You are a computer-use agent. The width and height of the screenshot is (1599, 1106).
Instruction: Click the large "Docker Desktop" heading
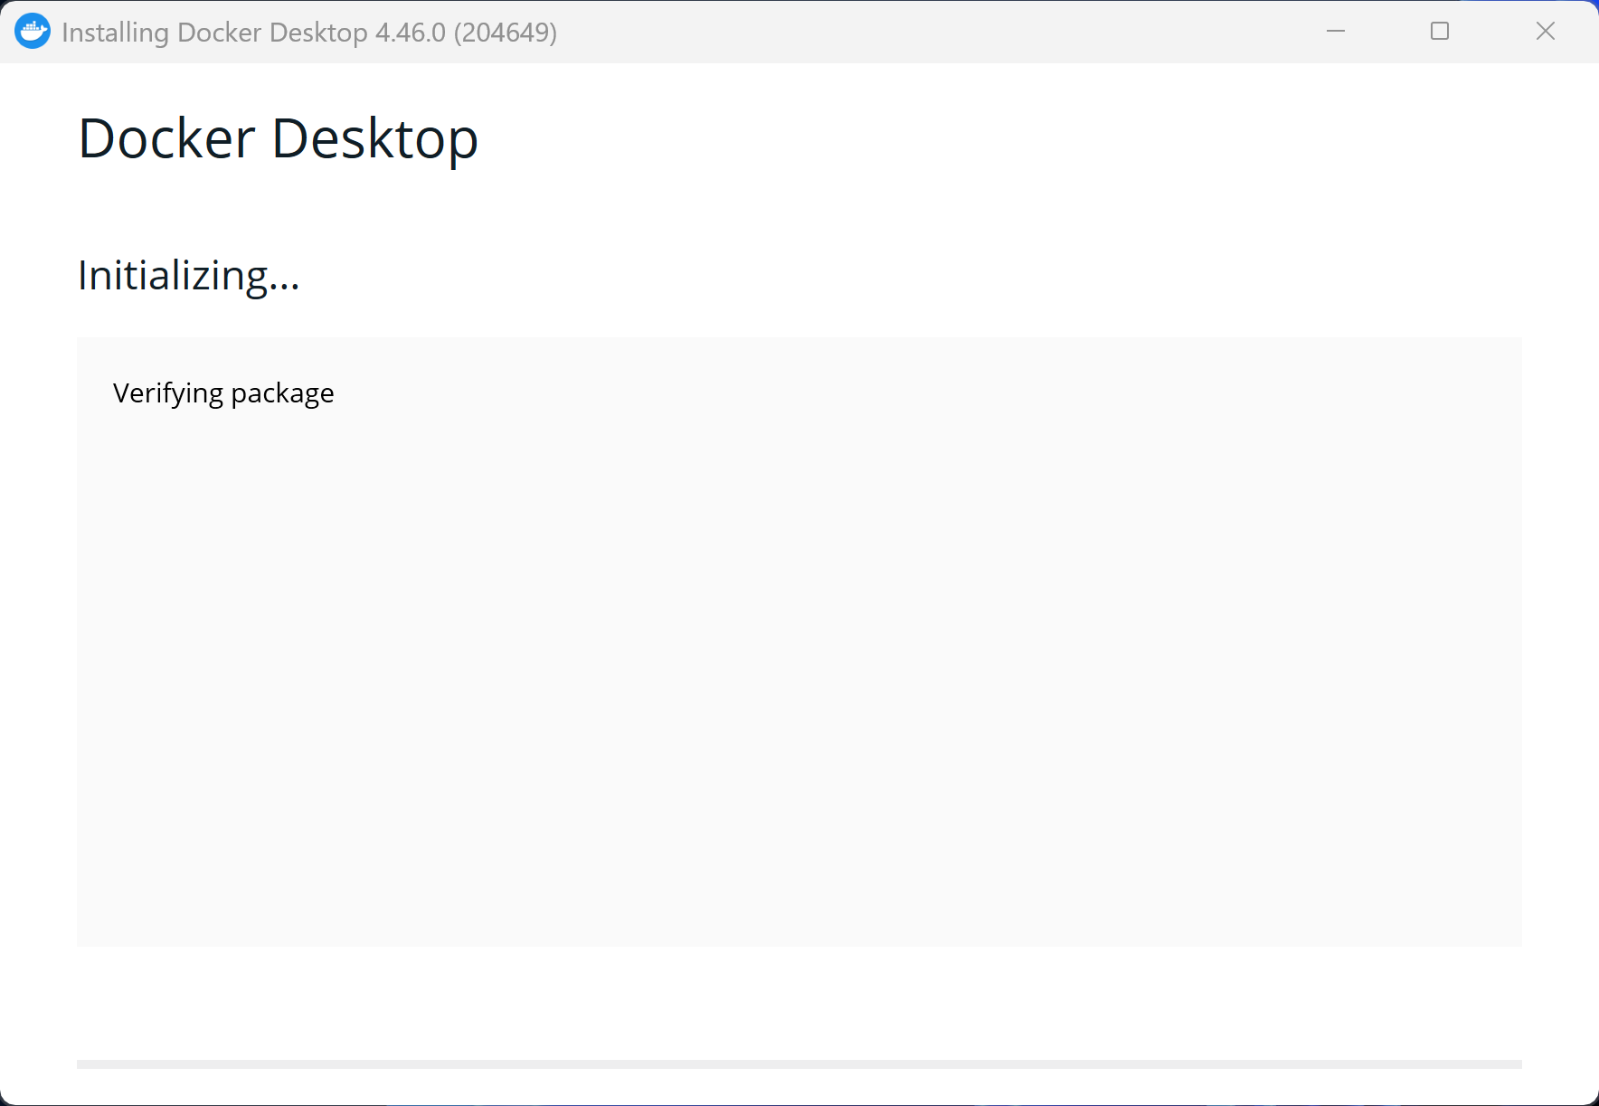(x=278, y=139)
